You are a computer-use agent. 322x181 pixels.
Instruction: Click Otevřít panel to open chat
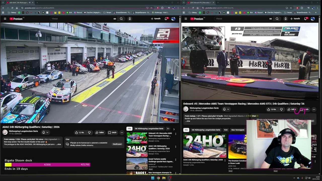coord(117,144)
